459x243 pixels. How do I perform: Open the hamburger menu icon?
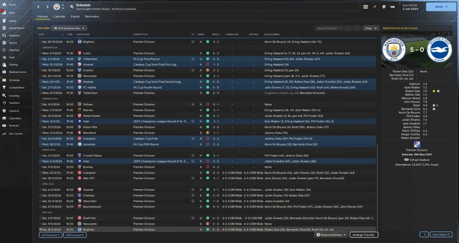coord(365,7)
